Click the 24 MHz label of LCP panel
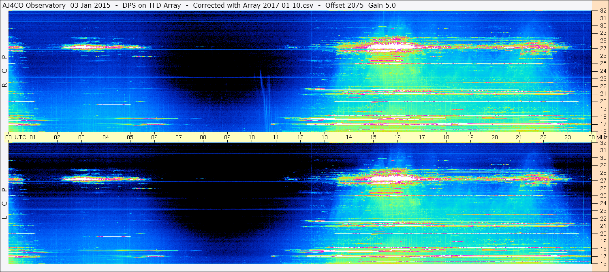 [603, 203]
